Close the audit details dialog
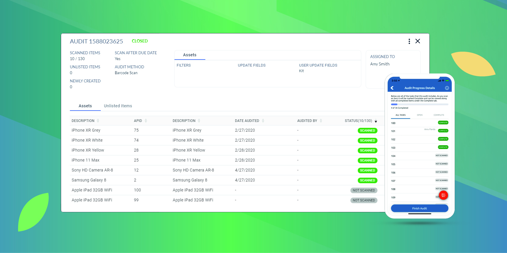The width and height of the screenshot is (507, 253). click(x=418, y=41)
